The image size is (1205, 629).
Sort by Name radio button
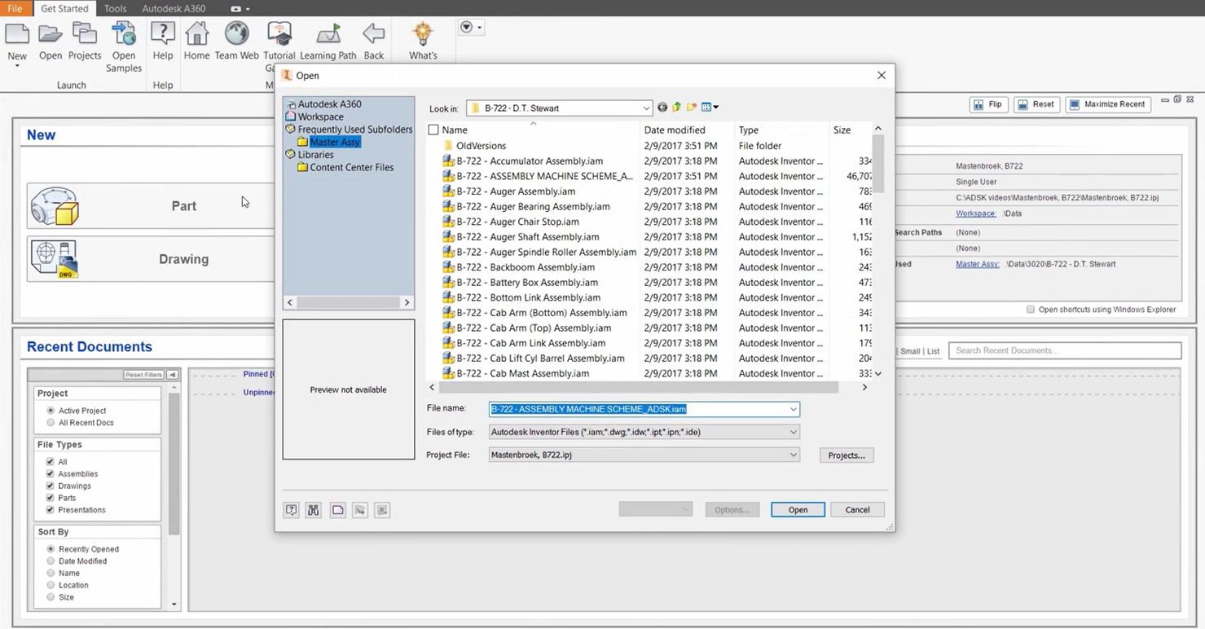tap(51, 574)
